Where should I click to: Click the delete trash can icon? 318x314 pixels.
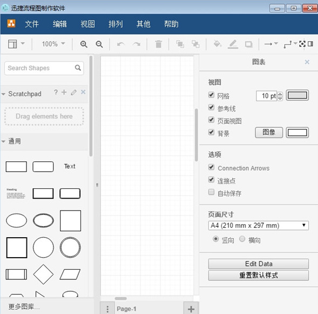[158, 44]
